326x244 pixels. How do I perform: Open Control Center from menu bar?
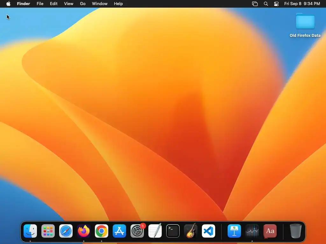pyautogui.click(x=276, y=4)
